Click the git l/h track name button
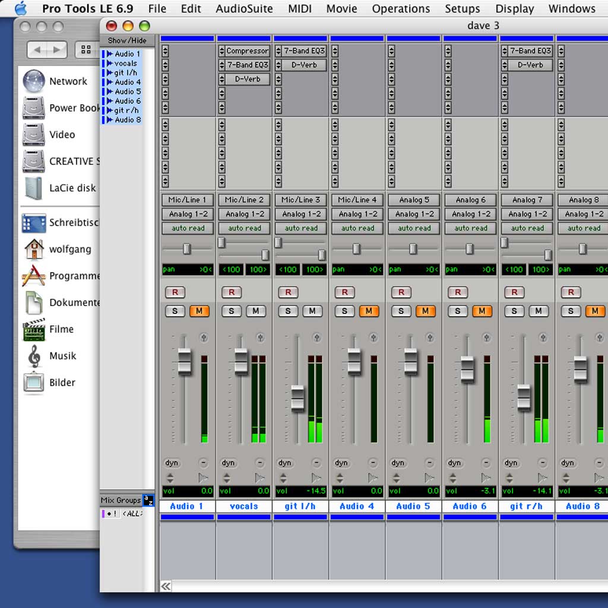This screenshot has width=608, height=608. point(300,507)
